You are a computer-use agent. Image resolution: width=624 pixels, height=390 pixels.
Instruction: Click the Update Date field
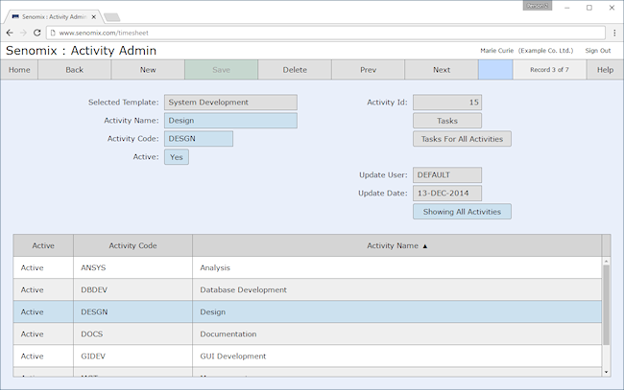pos(447,194)
